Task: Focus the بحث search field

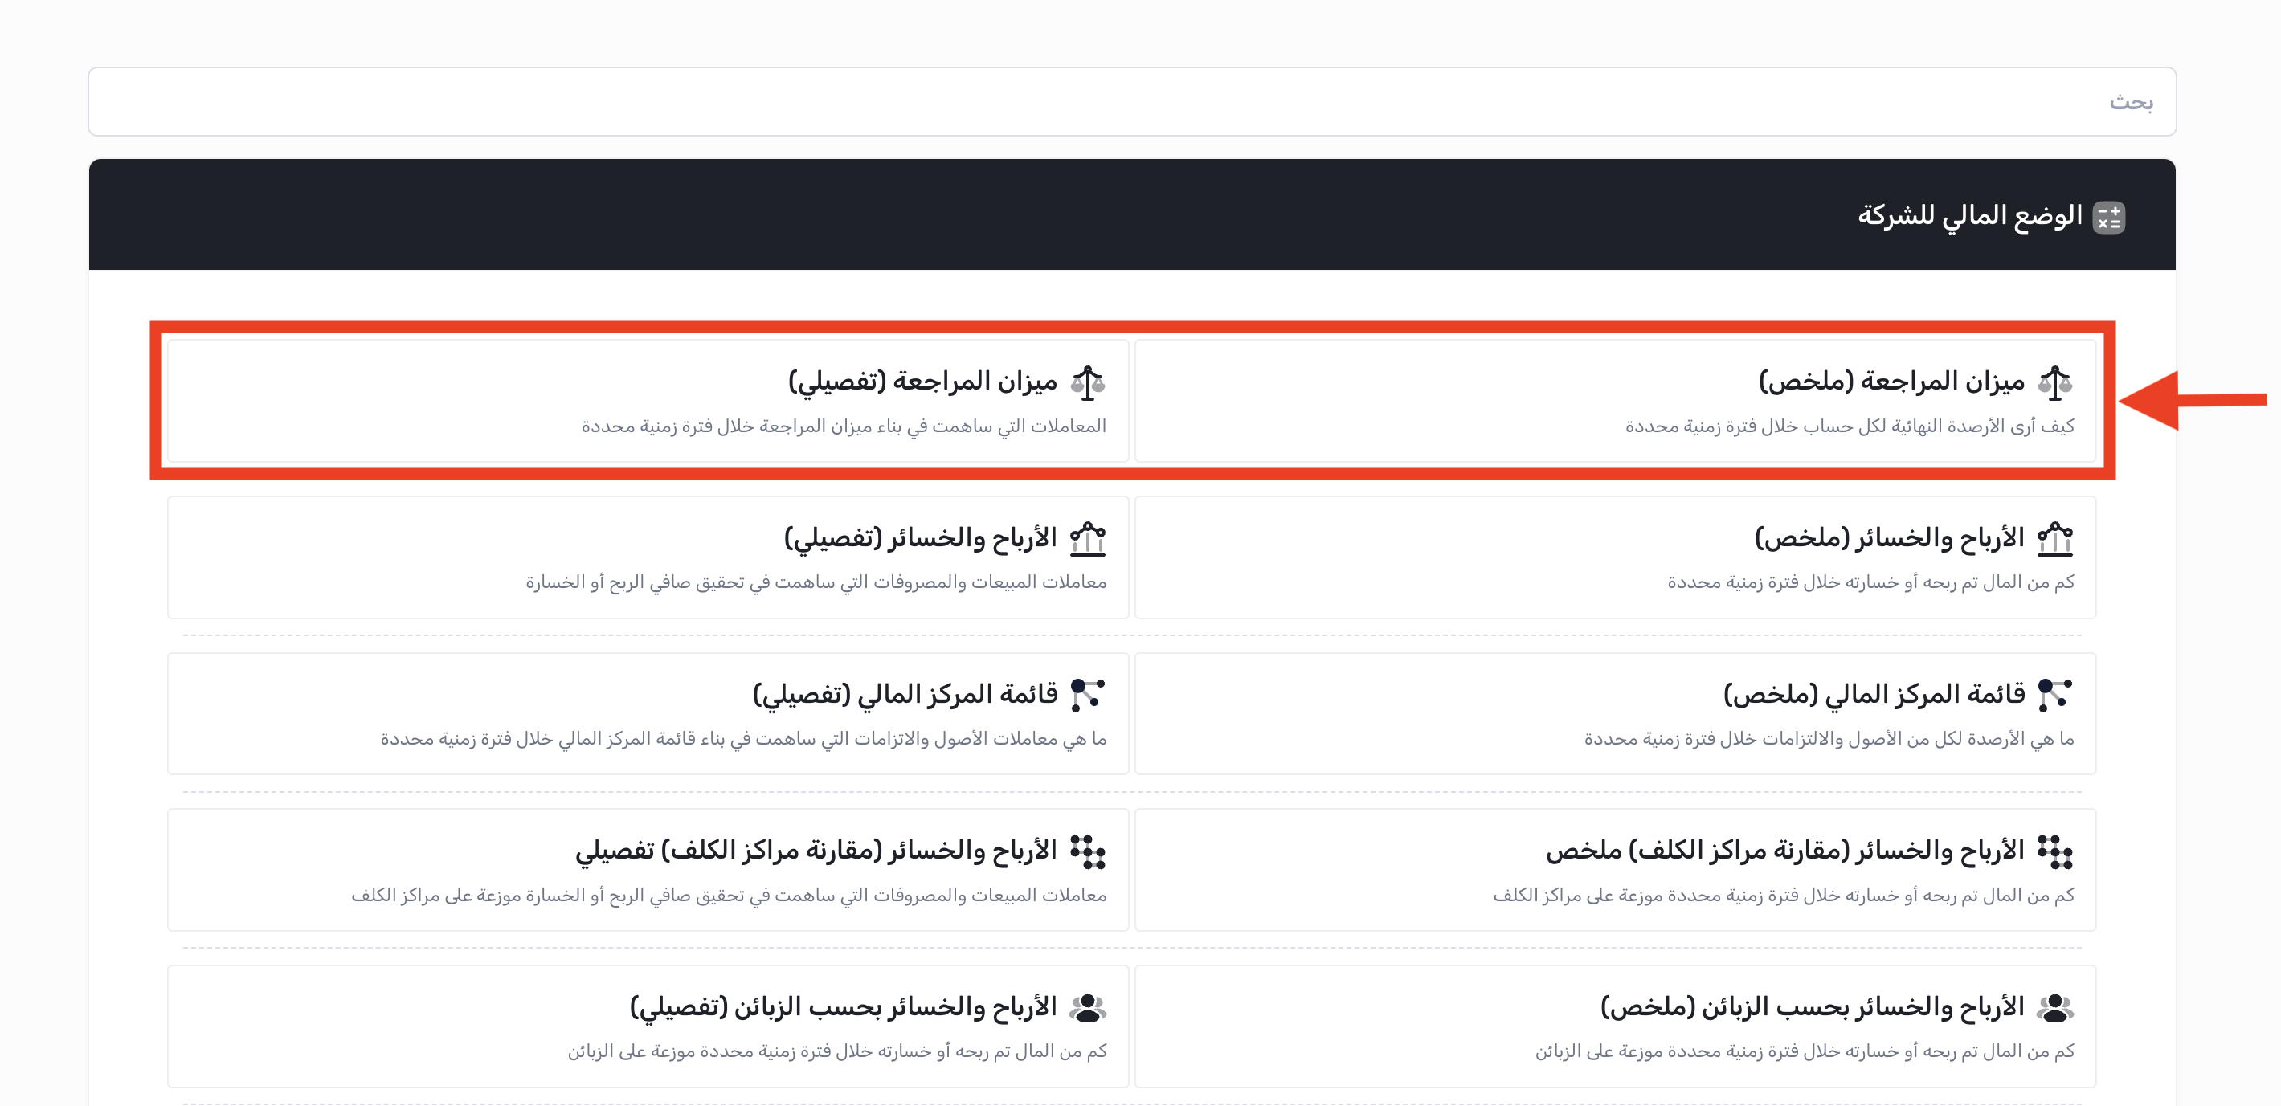Action: pyautogui.click(x=1131, y=102)
